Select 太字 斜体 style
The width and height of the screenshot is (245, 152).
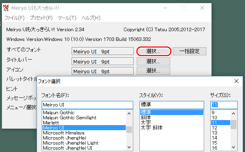[172, 127]
